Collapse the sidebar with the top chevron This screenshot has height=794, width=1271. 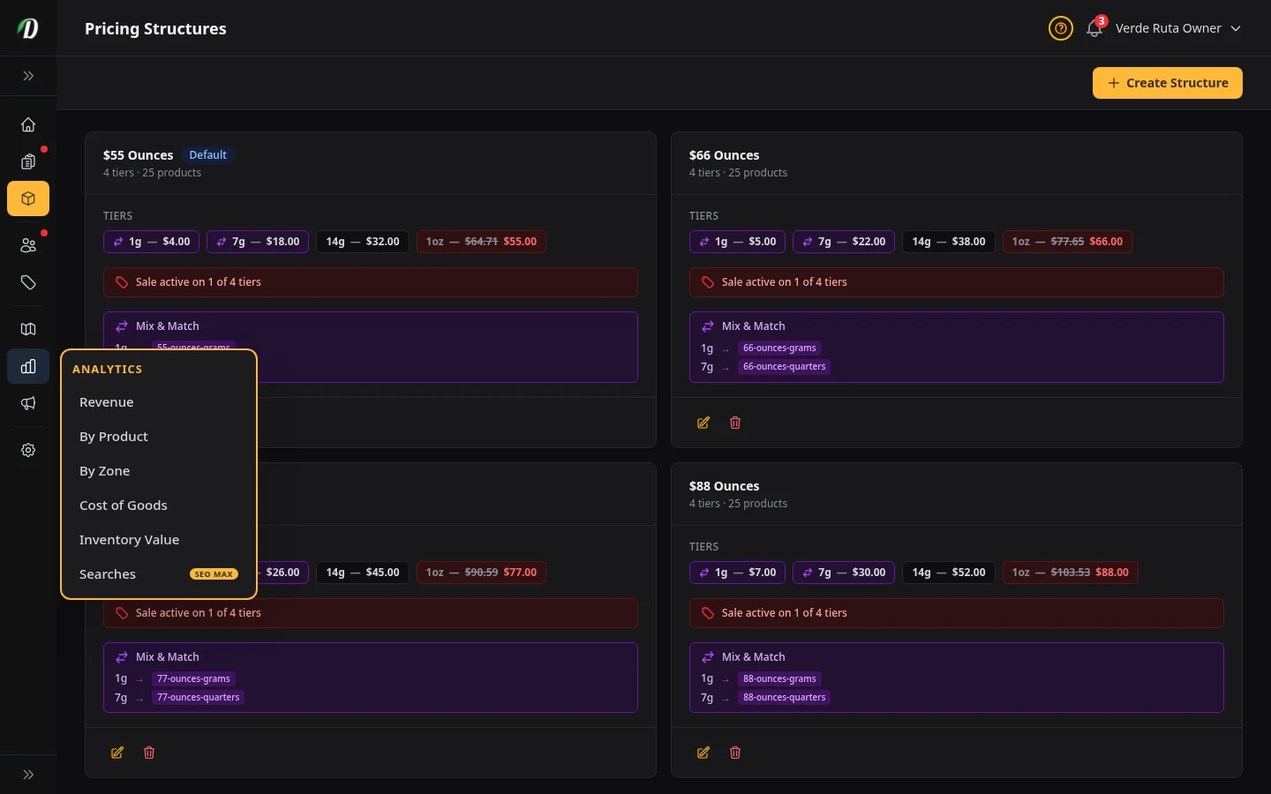pyautogui.click(x=28, y=76)
